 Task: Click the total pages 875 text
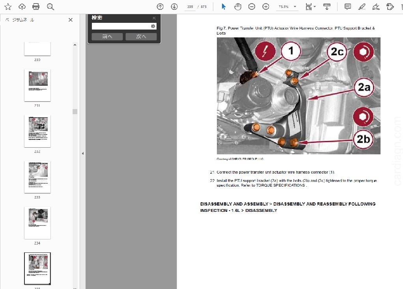(x=203, y=7)
